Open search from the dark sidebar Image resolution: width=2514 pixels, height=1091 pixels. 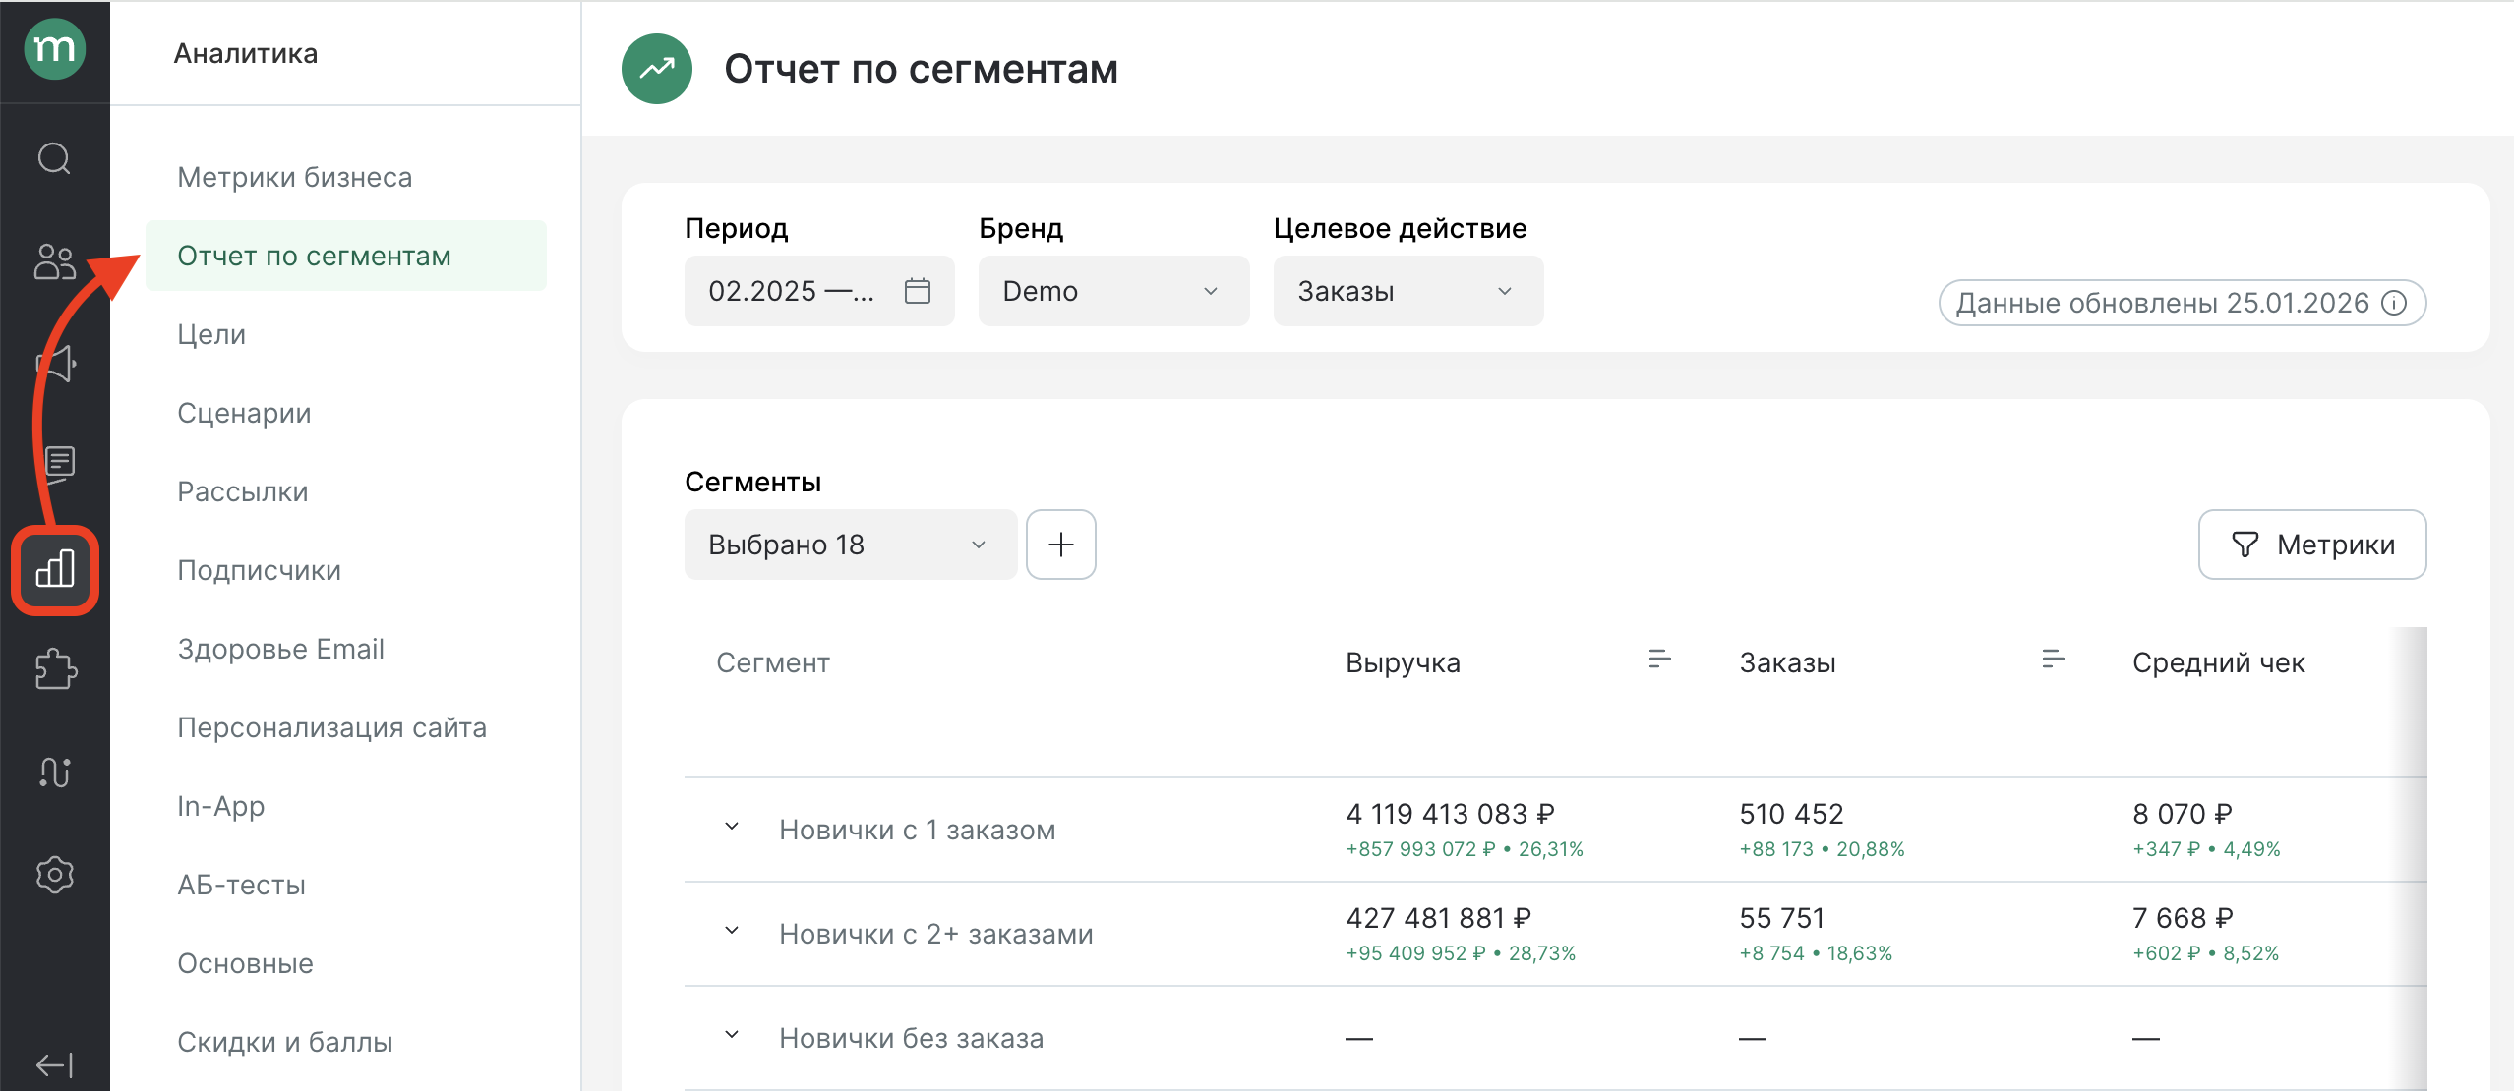click(x=54, y=157)
